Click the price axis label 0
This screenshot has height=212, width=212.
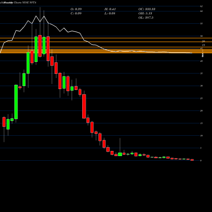coord(201,161)
